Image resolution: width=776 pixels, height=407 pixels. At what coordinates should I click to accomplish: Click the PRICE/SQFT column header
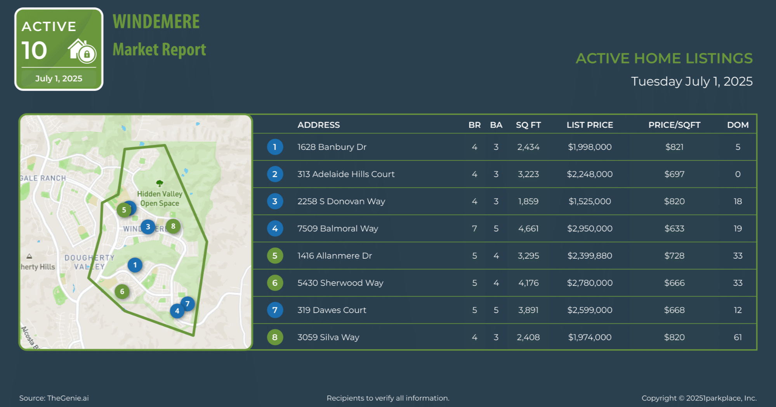[x=674, y=125]
